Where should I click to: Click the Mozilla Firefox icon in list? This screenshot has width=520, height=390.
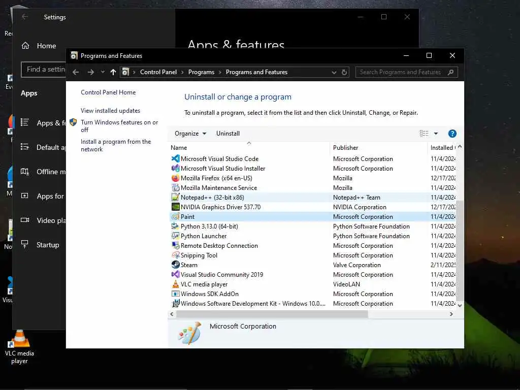click(x=175, y=178)
